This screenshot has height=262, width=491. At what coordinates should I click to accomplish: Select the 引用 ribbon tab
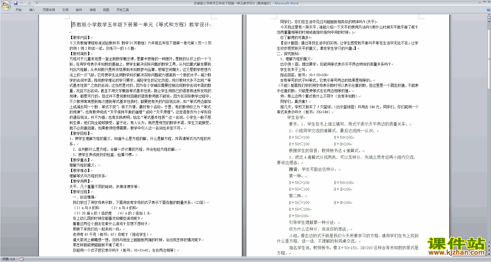[x=65, y=10]
